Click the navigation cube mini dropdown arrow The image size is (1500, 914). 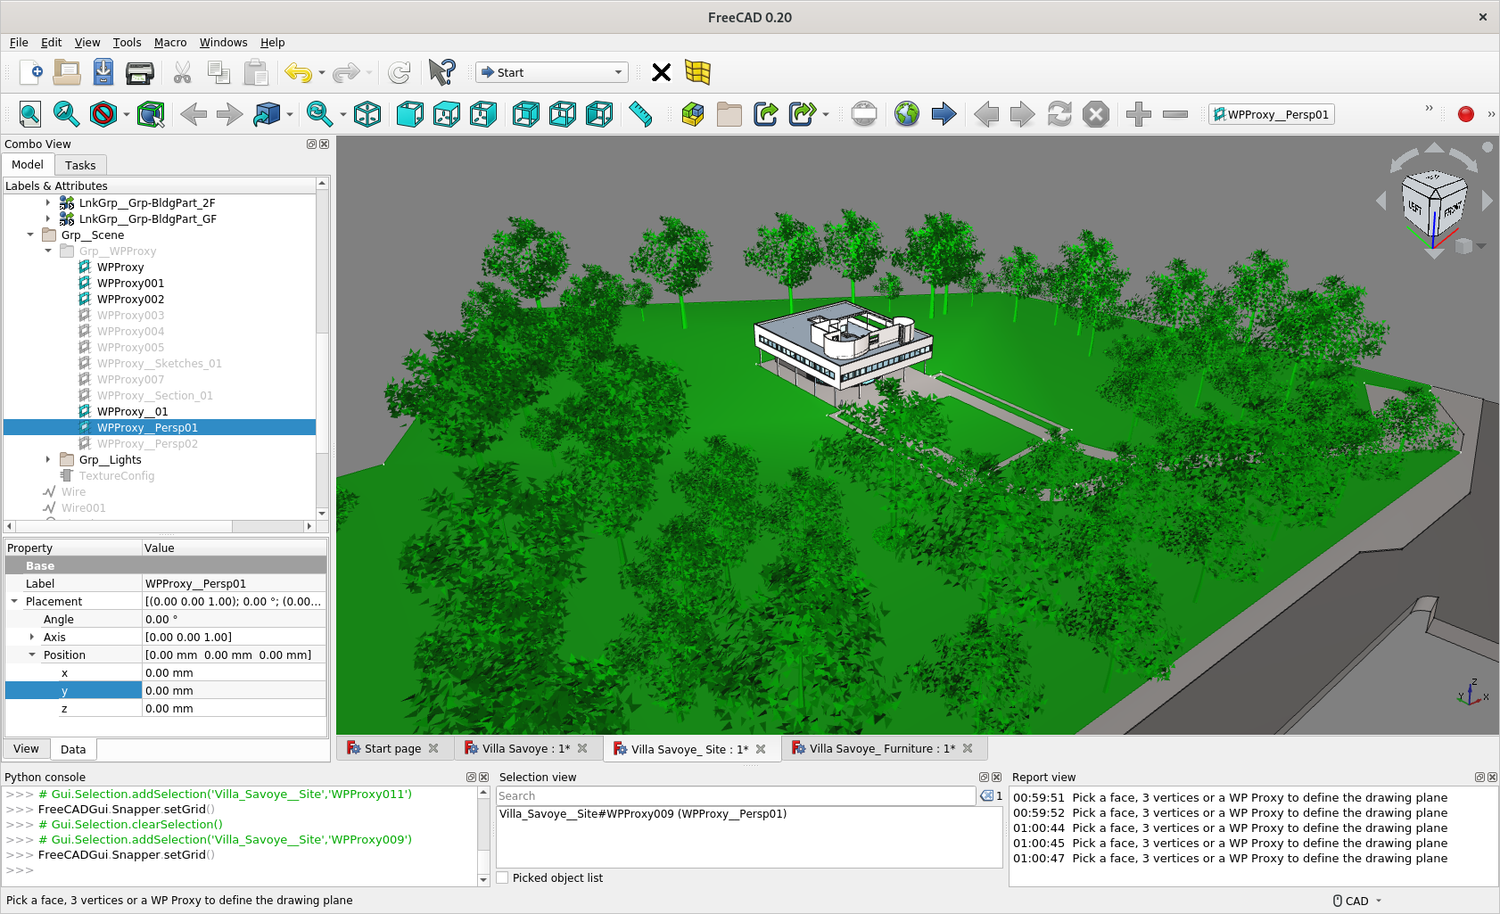click(1481, 246)
